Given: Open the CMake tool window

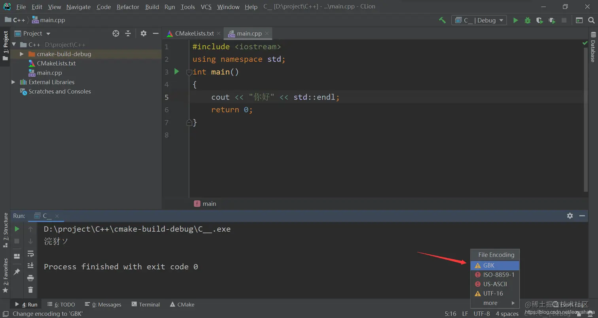Looking at the screenshot, I should pyautogui.click(x=182, y=305).
